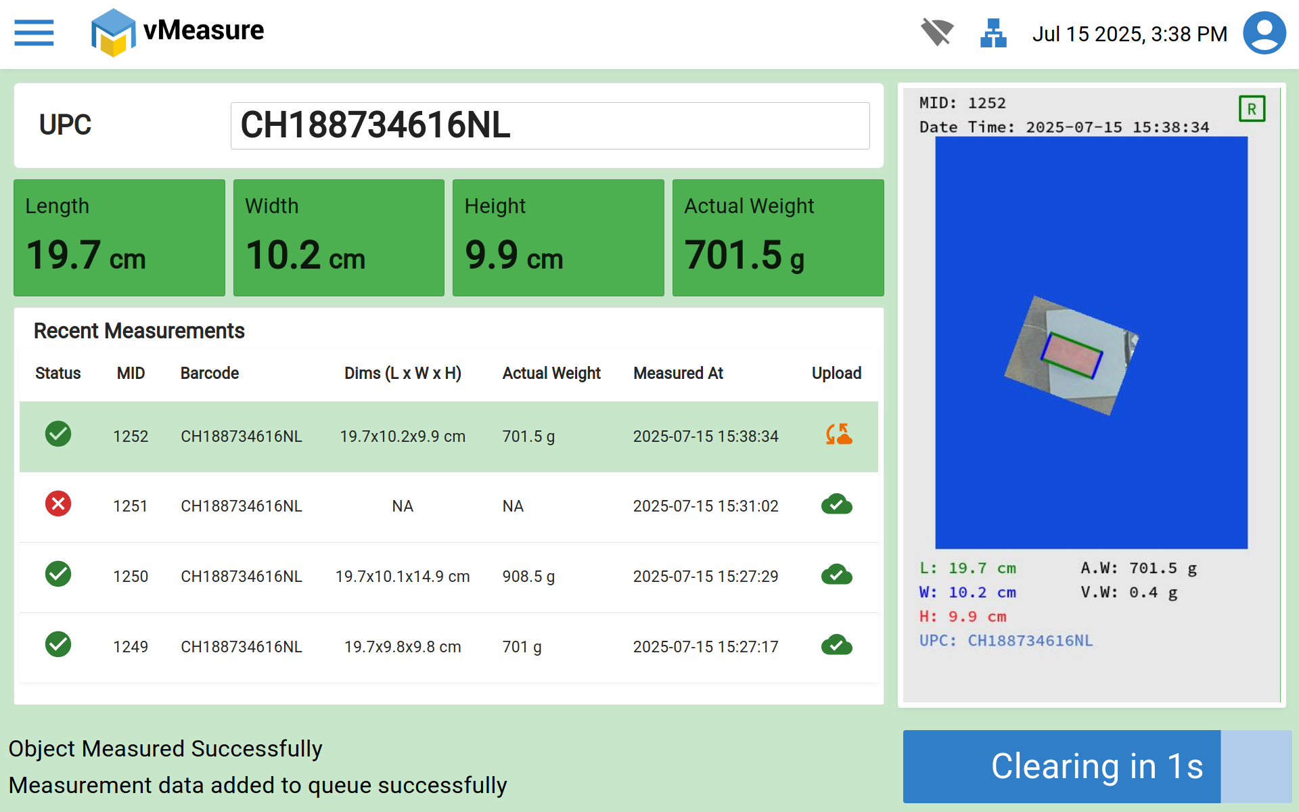
Task: Click the Wi-Fi disconnected status icon
Action: coord(937,32)
